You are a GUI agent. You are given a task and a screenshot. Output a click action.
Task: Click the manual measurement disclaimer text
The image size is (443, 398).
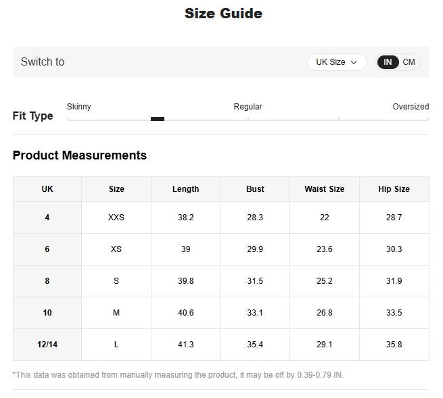coord(178,374)
